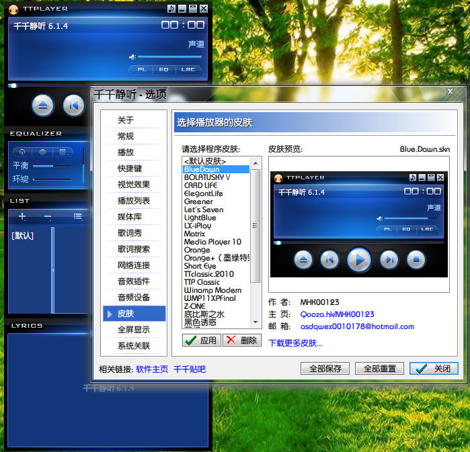
Task: Click the playback progress slider thumb
Action: tap(13, 85)
